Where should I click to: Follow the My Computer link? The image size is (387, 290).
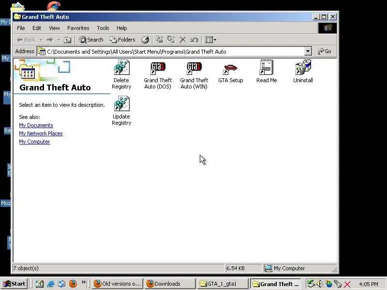[x=34, y=142]
